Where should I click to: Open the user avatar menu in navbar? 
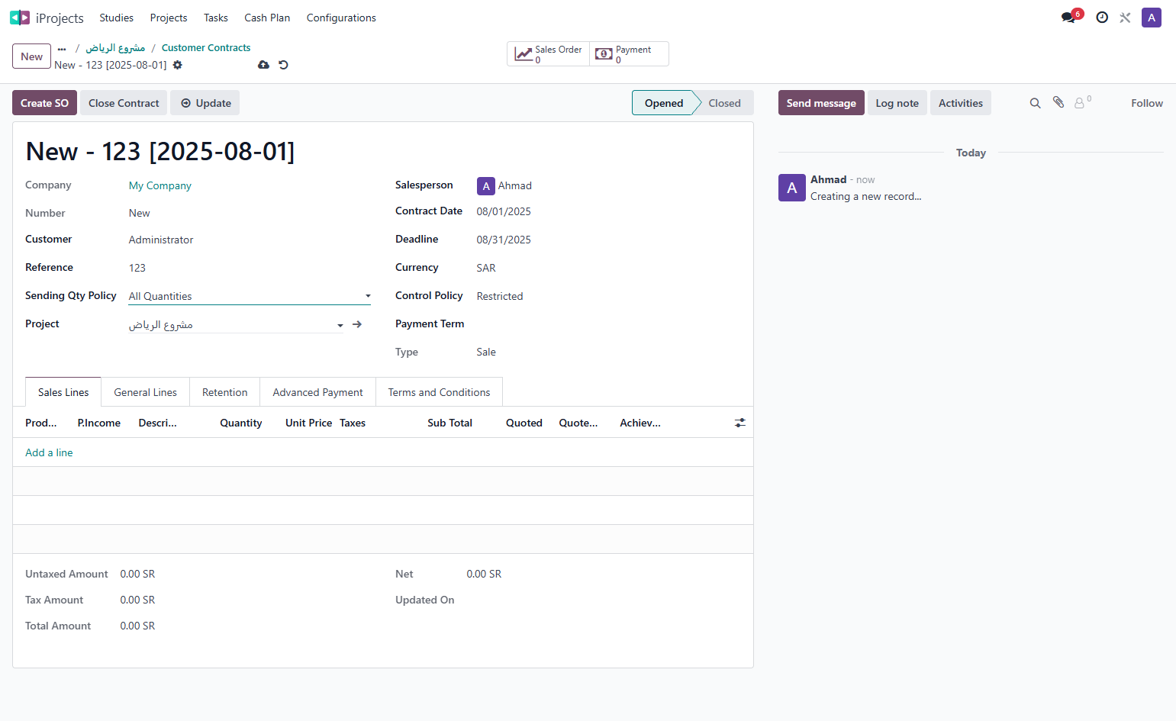click(x=1152, y=18)
